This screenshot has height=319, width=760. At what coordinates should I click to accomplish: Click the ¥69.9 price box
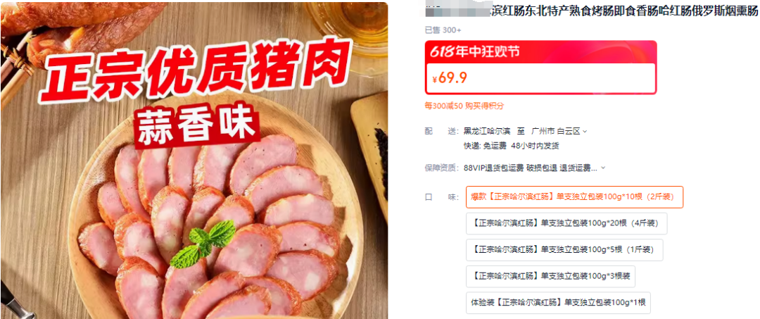point(540,77)
